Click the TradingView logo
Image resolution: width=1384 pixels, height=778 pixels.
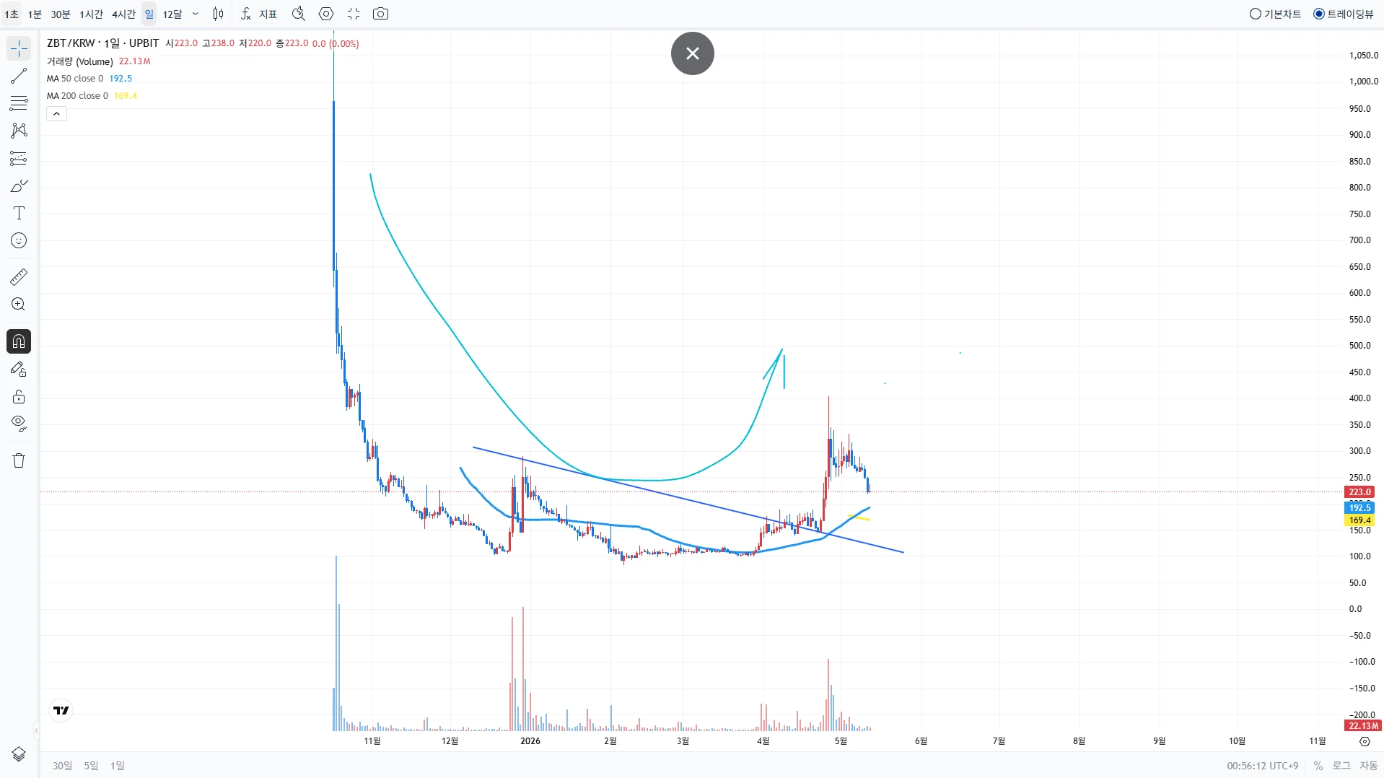(61, 710)
